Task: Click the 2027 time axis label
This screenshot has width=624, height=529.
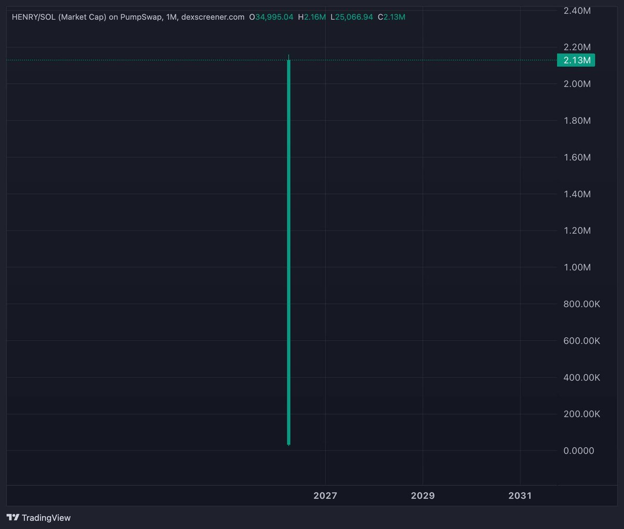Action: [325, 496]
